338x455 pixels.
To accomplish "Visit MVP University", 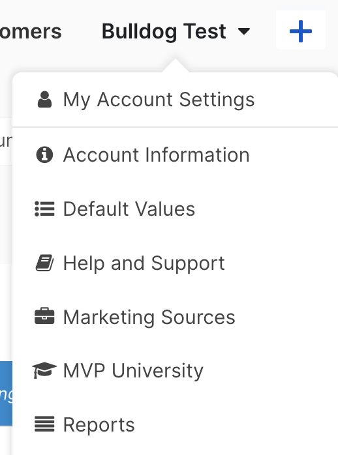I will pyautogui.click(x=175, y=370).
